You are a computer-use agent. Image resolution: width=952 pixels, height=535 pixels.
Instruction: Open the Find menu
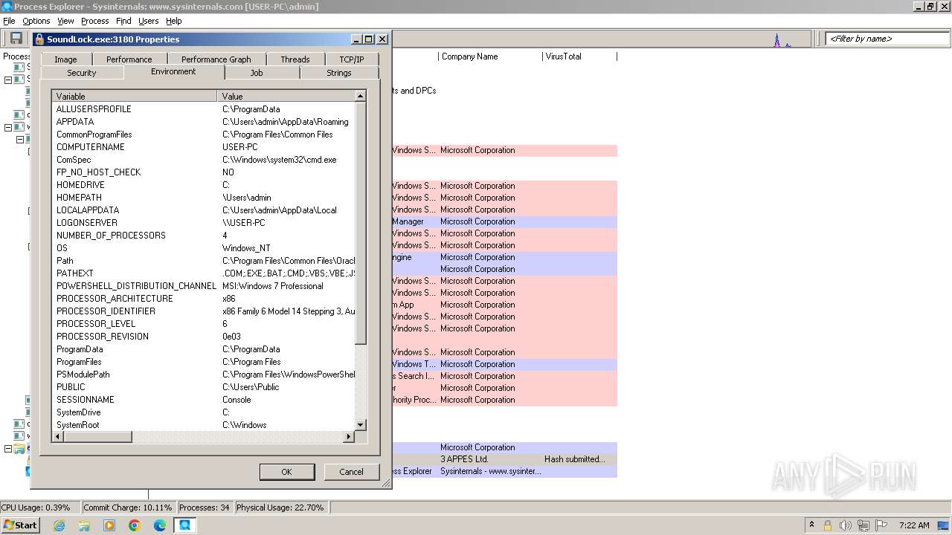[x=123, y=21]
